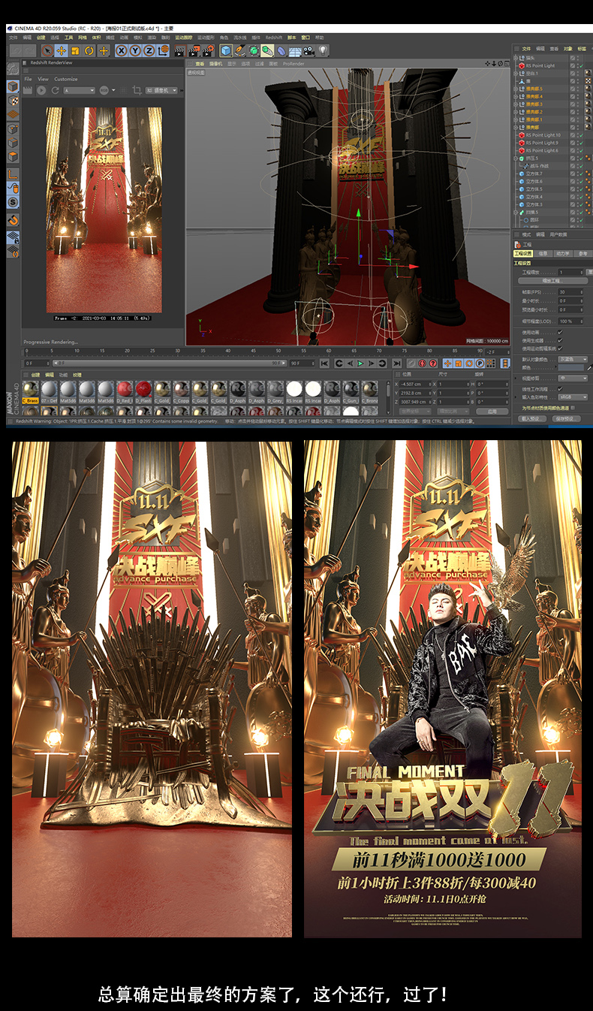This screenshot has width=593, height=1011.
Task: Switch to 工程设置 tab in attributes
Action: click(523, 253)
